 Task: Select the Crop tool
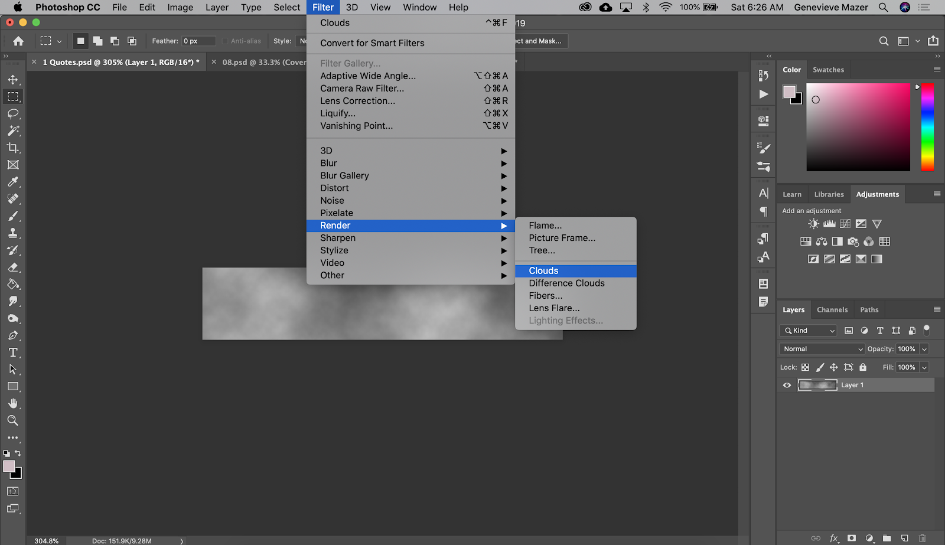point(13,148)
